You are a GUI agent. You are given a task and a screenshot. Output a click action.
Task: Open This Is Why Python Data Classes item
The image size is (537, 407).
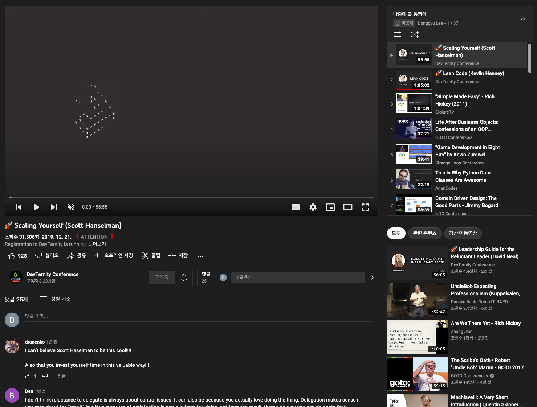pyautogui.click(x=457, y=180)
